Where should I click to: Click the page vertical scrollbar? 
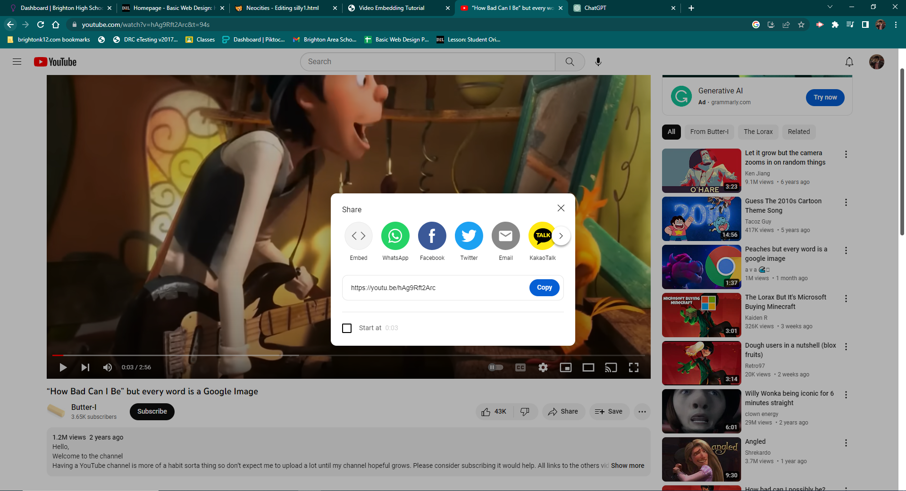coord(902,151)
